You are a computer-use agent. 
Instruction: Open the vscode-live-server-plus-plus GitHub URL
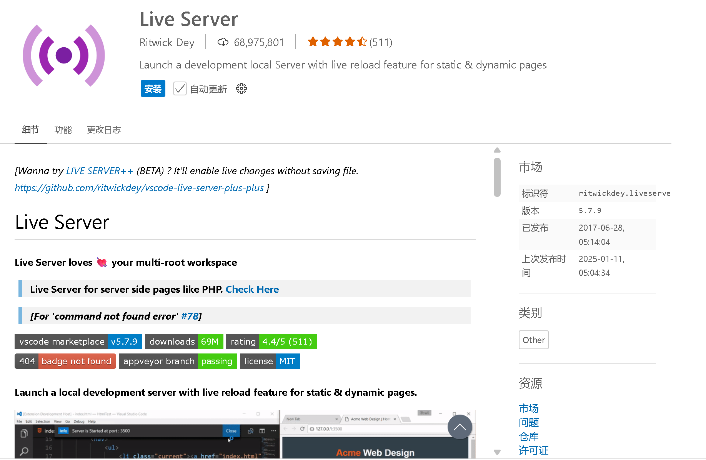coord(139,188)
